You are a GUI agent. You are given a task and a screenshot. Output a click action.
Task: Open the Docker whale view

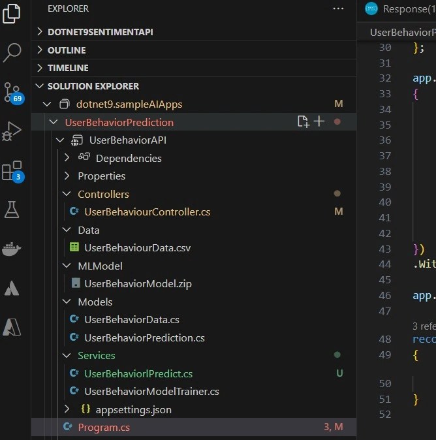pyautogui.click(x=12, y=249)
